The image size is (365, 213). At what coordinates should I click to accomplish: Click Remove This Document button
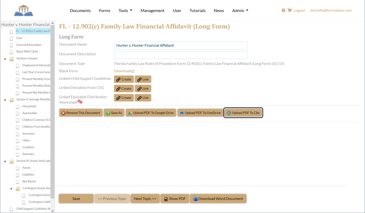pyautogui.click(x=81, y=113)
